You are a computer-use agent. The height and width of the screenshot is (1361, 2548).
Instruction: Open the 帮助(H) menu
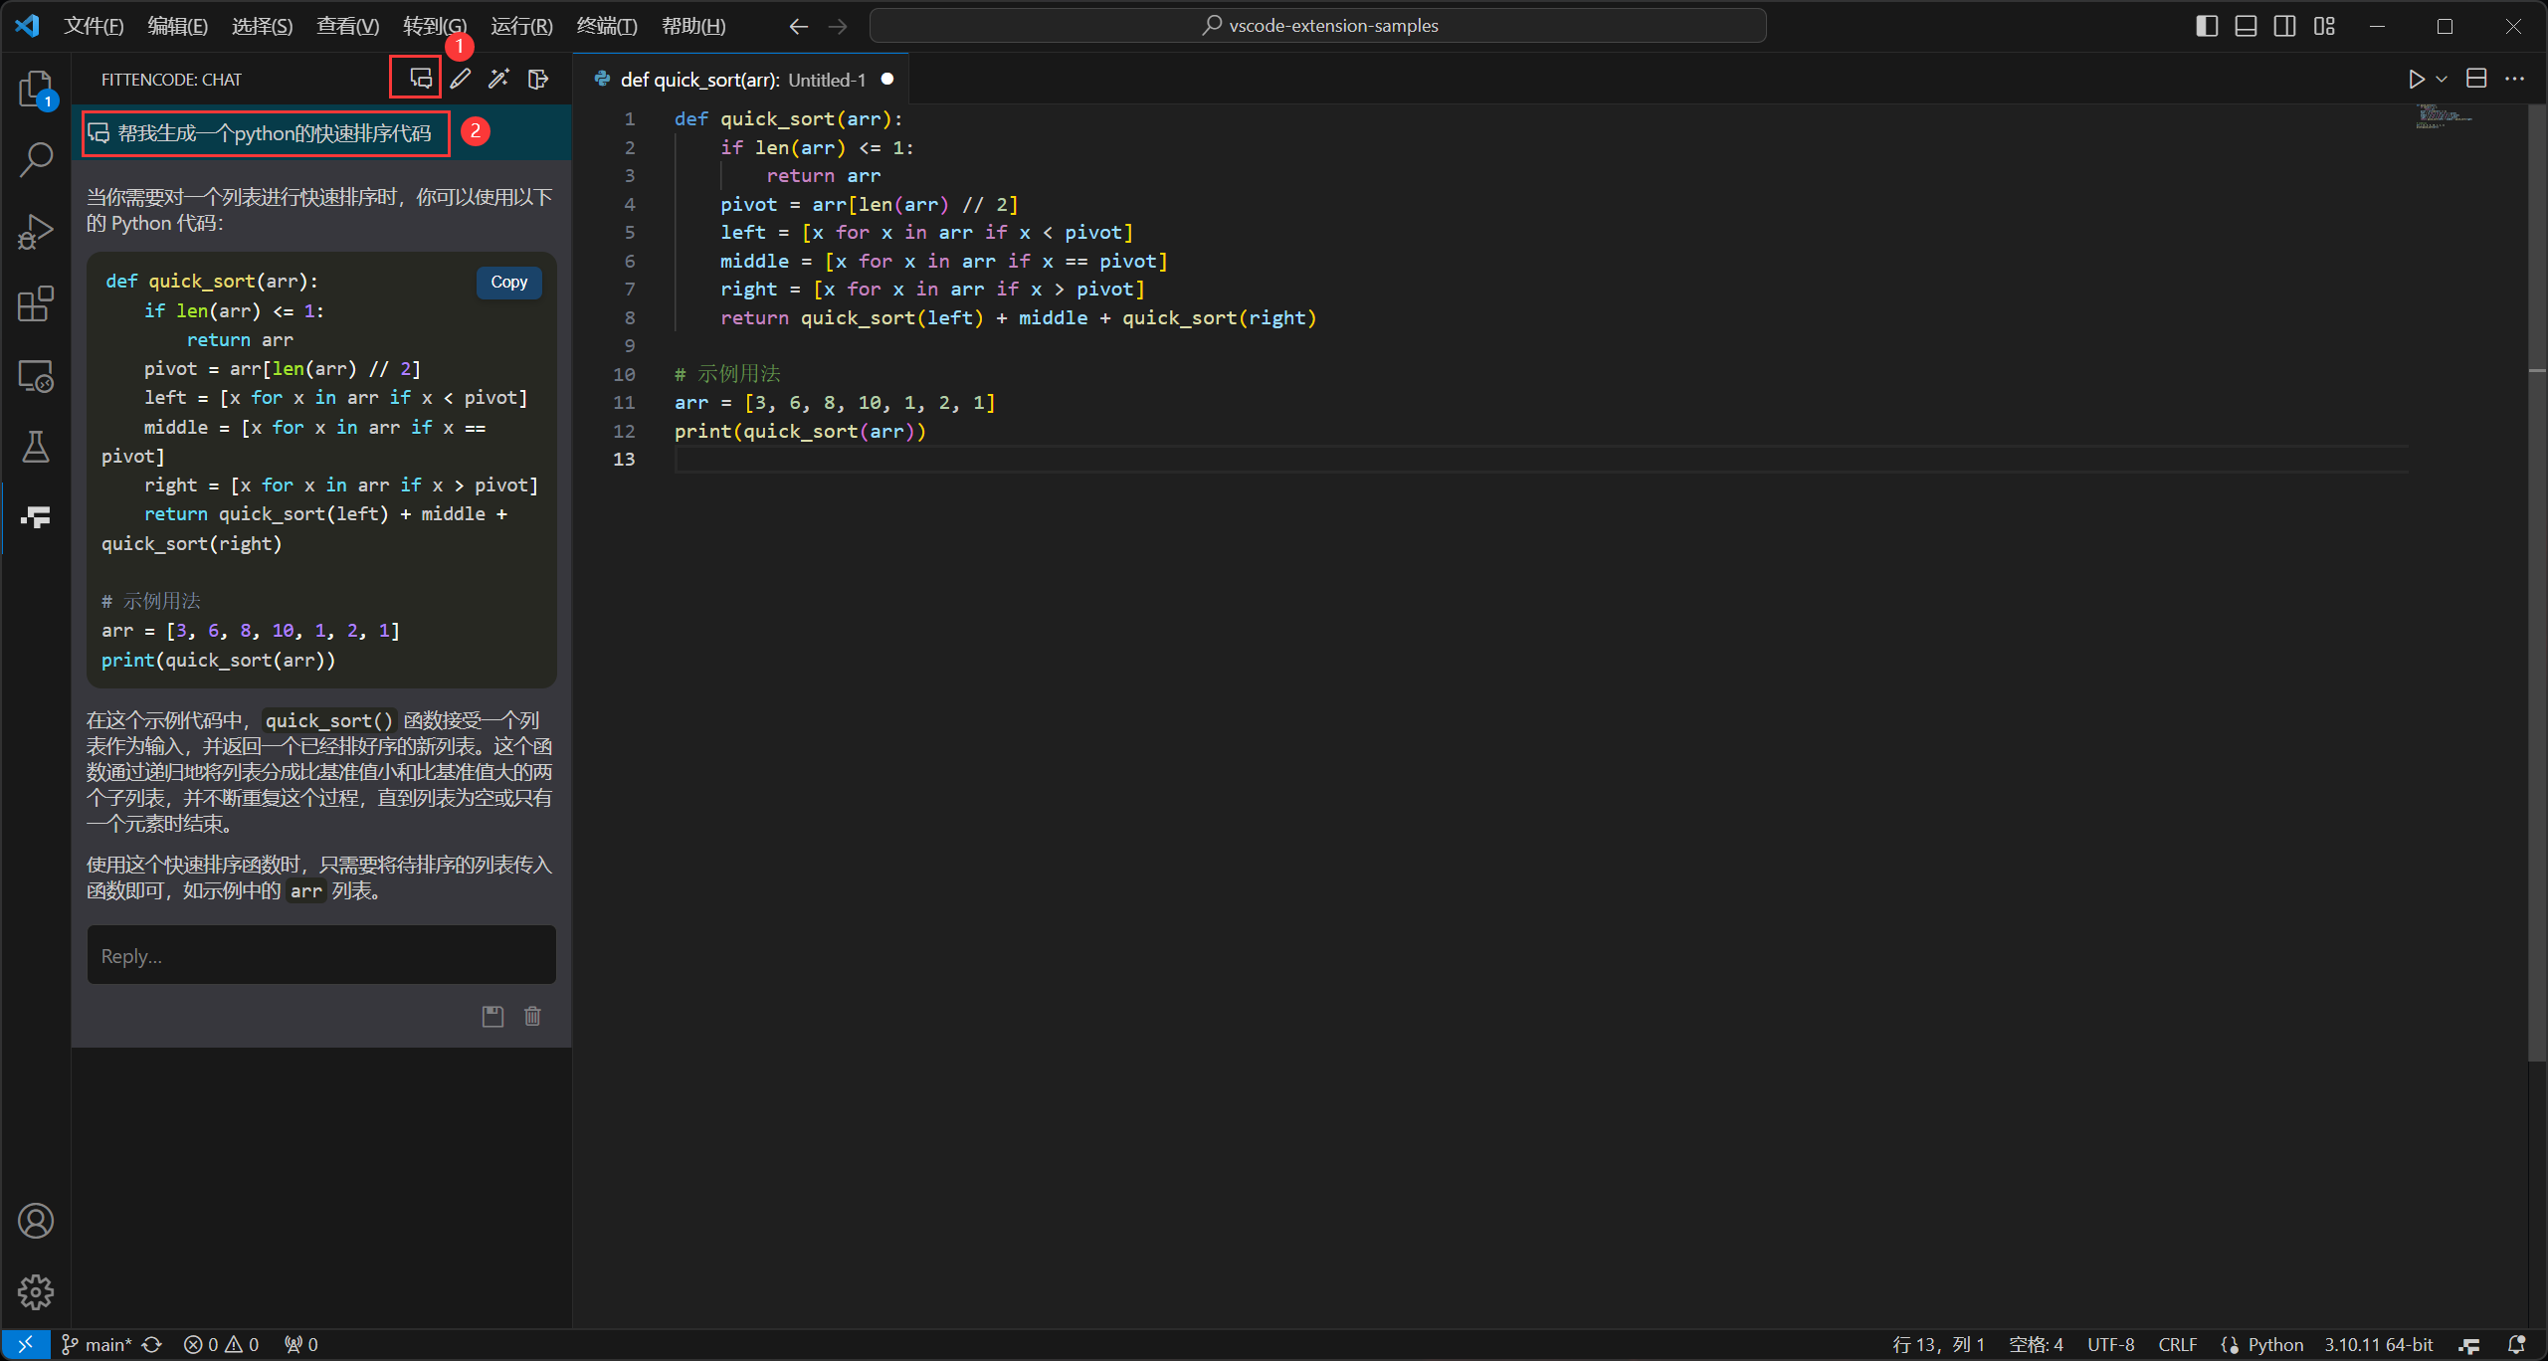693,26
